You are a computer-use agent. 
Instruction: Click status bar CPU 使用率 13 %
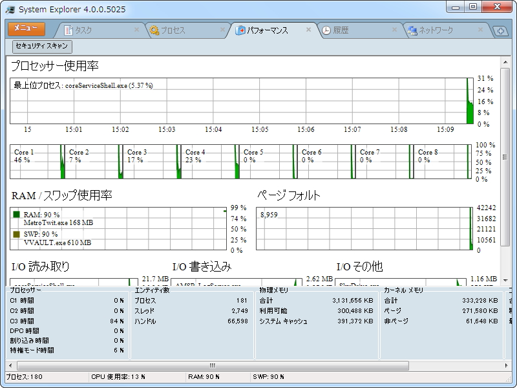tap(118, 377)
